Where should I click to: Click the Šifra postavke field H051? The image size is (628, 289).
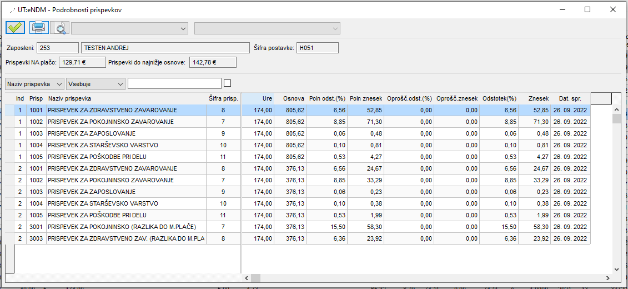[318, 48]
